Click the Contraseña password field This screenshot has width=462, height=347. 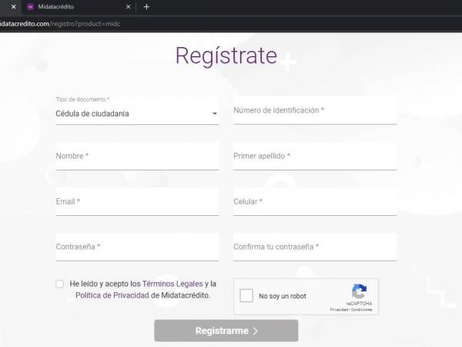pyautogui.click(x=137, y=248)
